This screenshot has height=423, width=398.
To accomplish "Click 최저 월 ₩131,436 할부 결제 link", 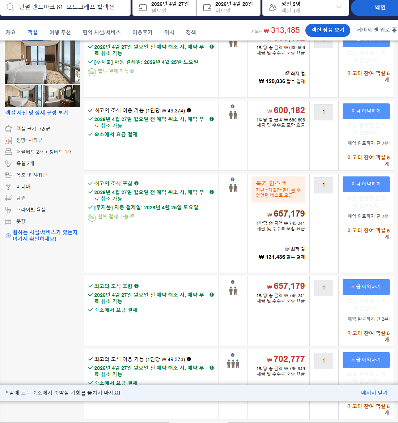I will [281, 253].
